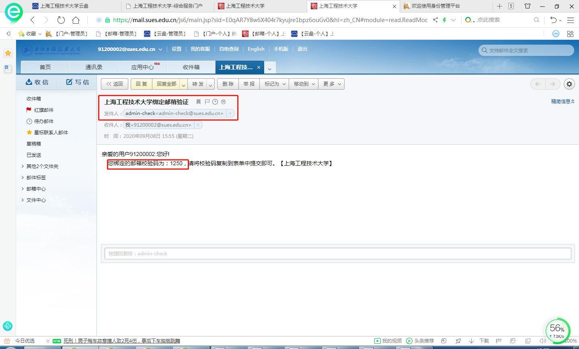This screenshot has height=349, width=579.
Task: Click the 返回 button
Action: 115,84
